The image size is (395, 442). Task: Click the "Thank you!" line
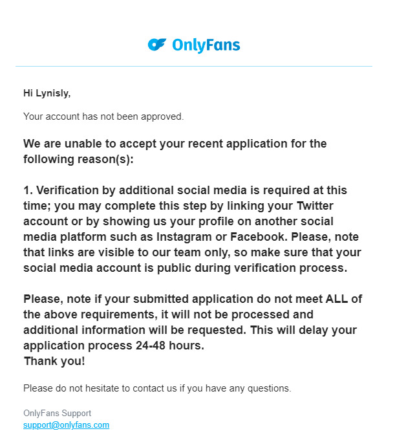point(54,361)
